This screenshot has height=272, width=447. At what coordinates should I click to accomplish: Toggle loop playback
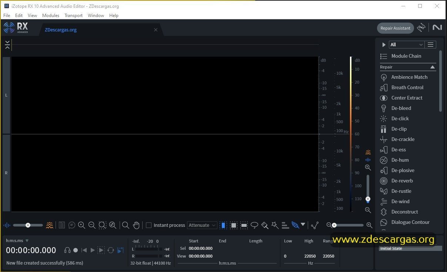pyautogui.click(x=110, y=250)
